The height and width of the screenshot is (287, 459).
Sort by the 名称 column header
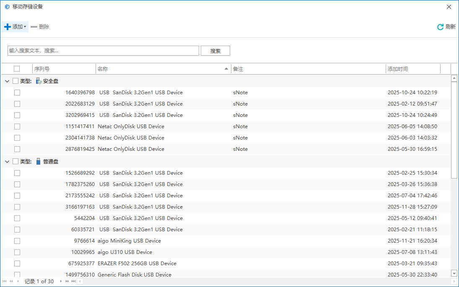pyautogui.click(x=159, y=69)
